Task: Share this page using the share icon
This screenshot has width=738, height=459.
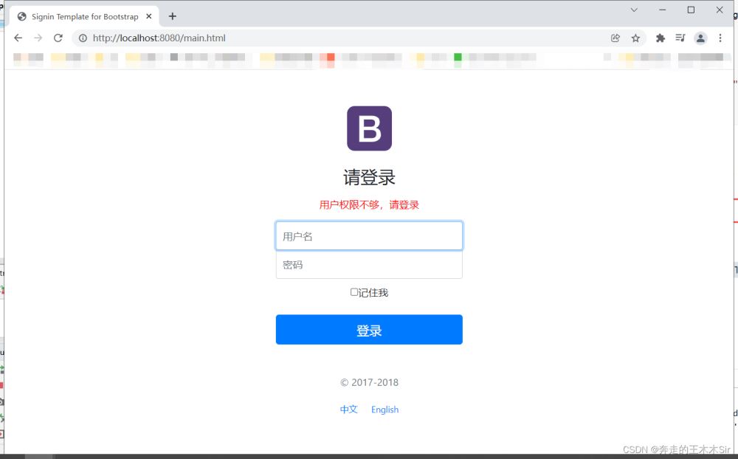Action: tap(615, 38)
